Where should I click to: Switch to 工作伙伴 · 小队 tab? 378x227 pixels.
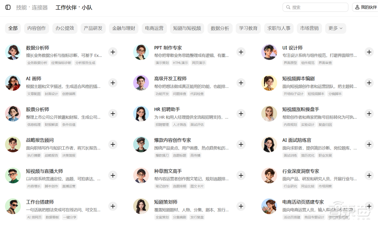pos(74,8)
